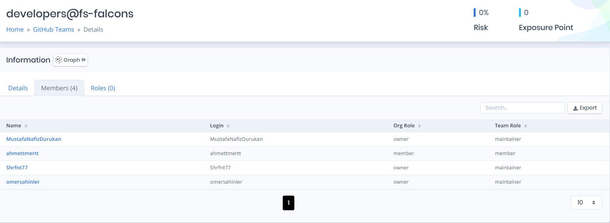The height and width of the screenshot is (223, 610).
Task: Focus the Search input field
Action: (522, 108)
